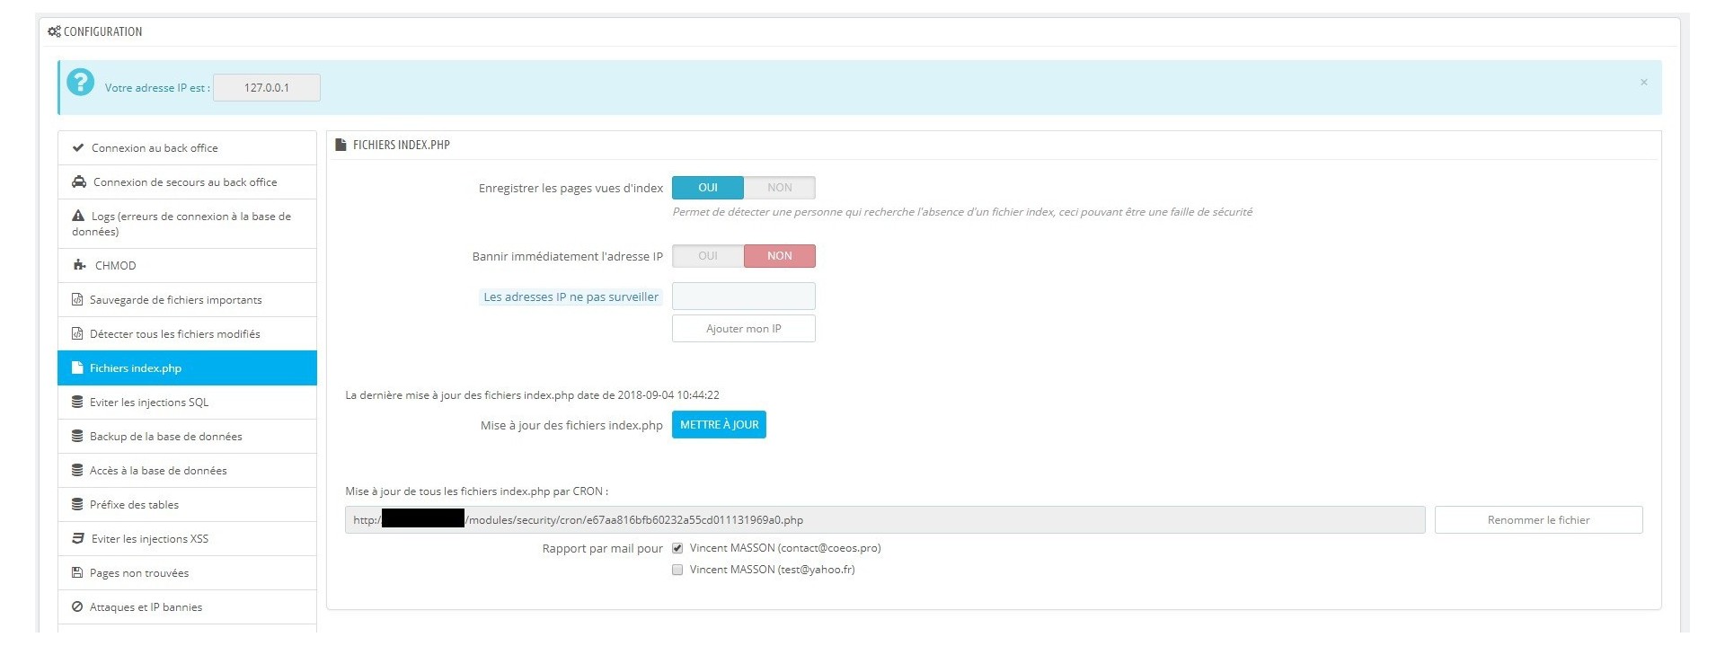Screen dimensions: 1725x646
Task: Open the Backup de la base de données section
Action: tap(166, 437)
